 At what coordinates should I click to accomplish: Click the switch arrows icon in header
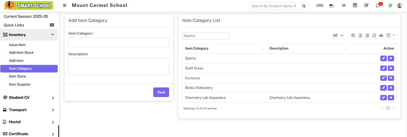(x=344, y=5)
